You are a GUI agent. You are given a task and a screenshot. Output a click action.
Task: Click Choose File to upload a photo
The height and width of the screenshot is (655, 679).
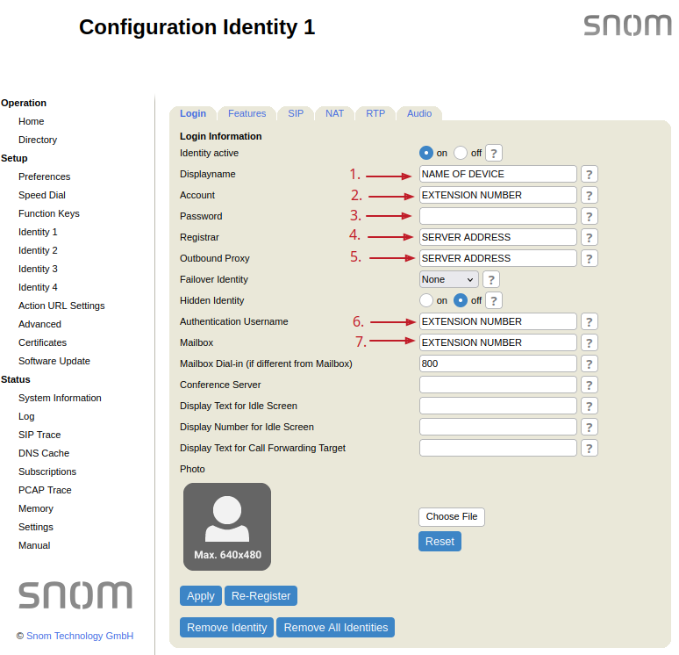click(452, 517)
